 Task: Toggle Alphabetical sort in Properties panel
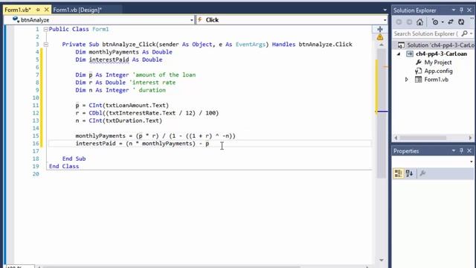(x=409, y=173)
